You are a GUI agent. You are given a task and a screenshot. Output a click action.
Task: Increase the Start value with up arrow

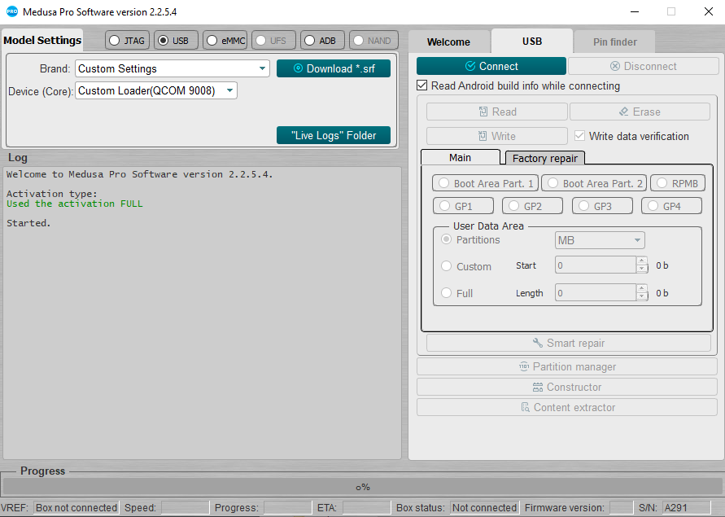click(642, 261)
